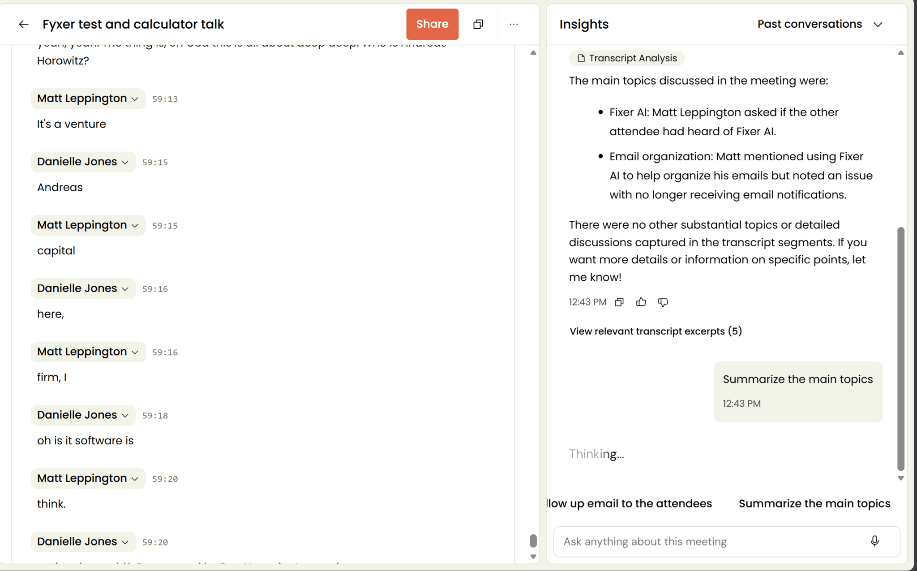917x571 pixels.
Task: Open speaker dropdown for Danielle Jones at 59:20
Action: [x=83, y=541]
